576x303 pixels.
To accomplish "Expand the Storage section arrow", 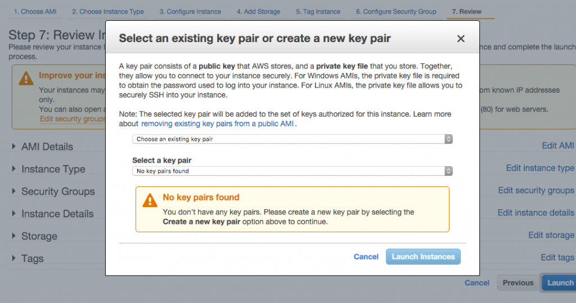I will [x=13, y=236].
